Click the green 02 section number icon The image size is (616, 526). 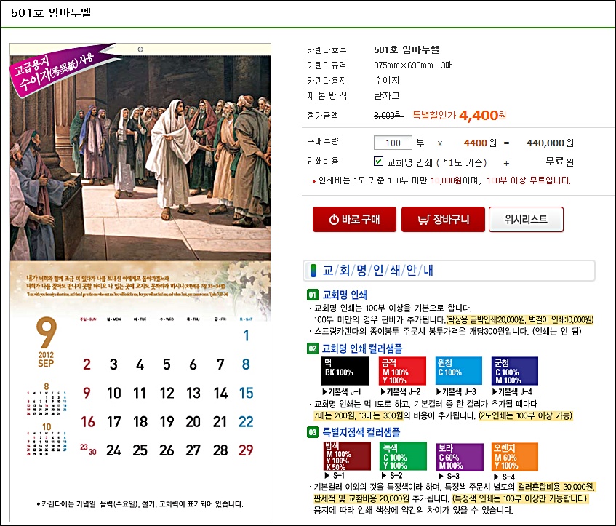[x=312, y=348]
